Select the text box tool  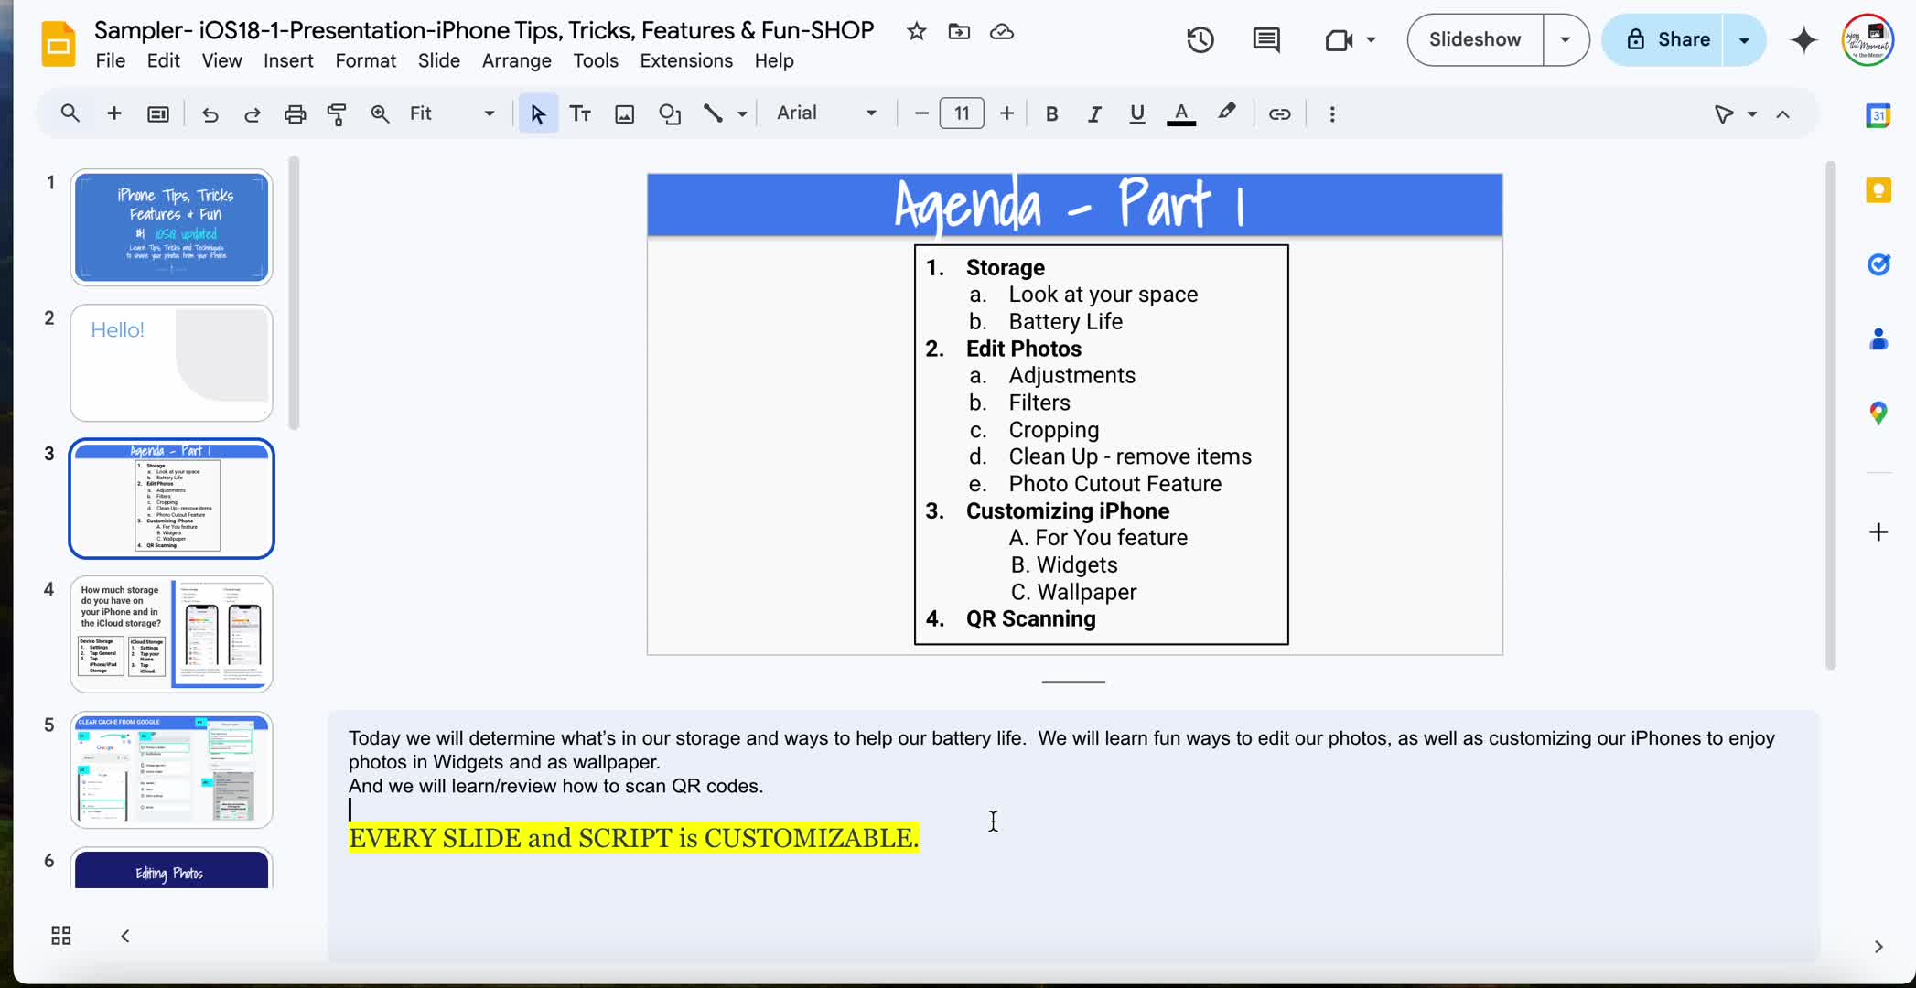(x=580, y=113)
